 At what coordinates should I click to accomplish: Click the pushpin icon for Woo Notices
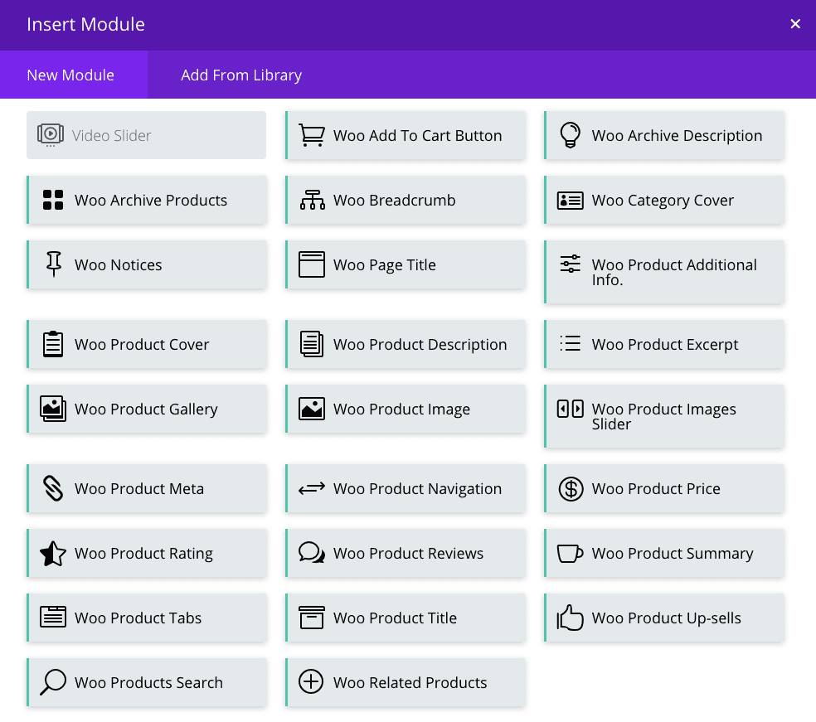coord(54,264)
